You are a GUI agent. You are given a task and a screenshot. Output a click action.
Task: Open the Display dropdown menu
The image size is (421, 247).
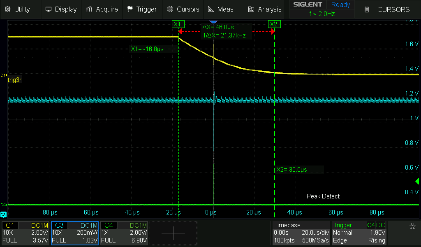[x=61, y=9]
